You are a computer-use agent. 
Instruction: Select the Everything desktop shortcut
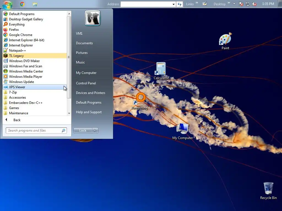(x=140, y=101)
